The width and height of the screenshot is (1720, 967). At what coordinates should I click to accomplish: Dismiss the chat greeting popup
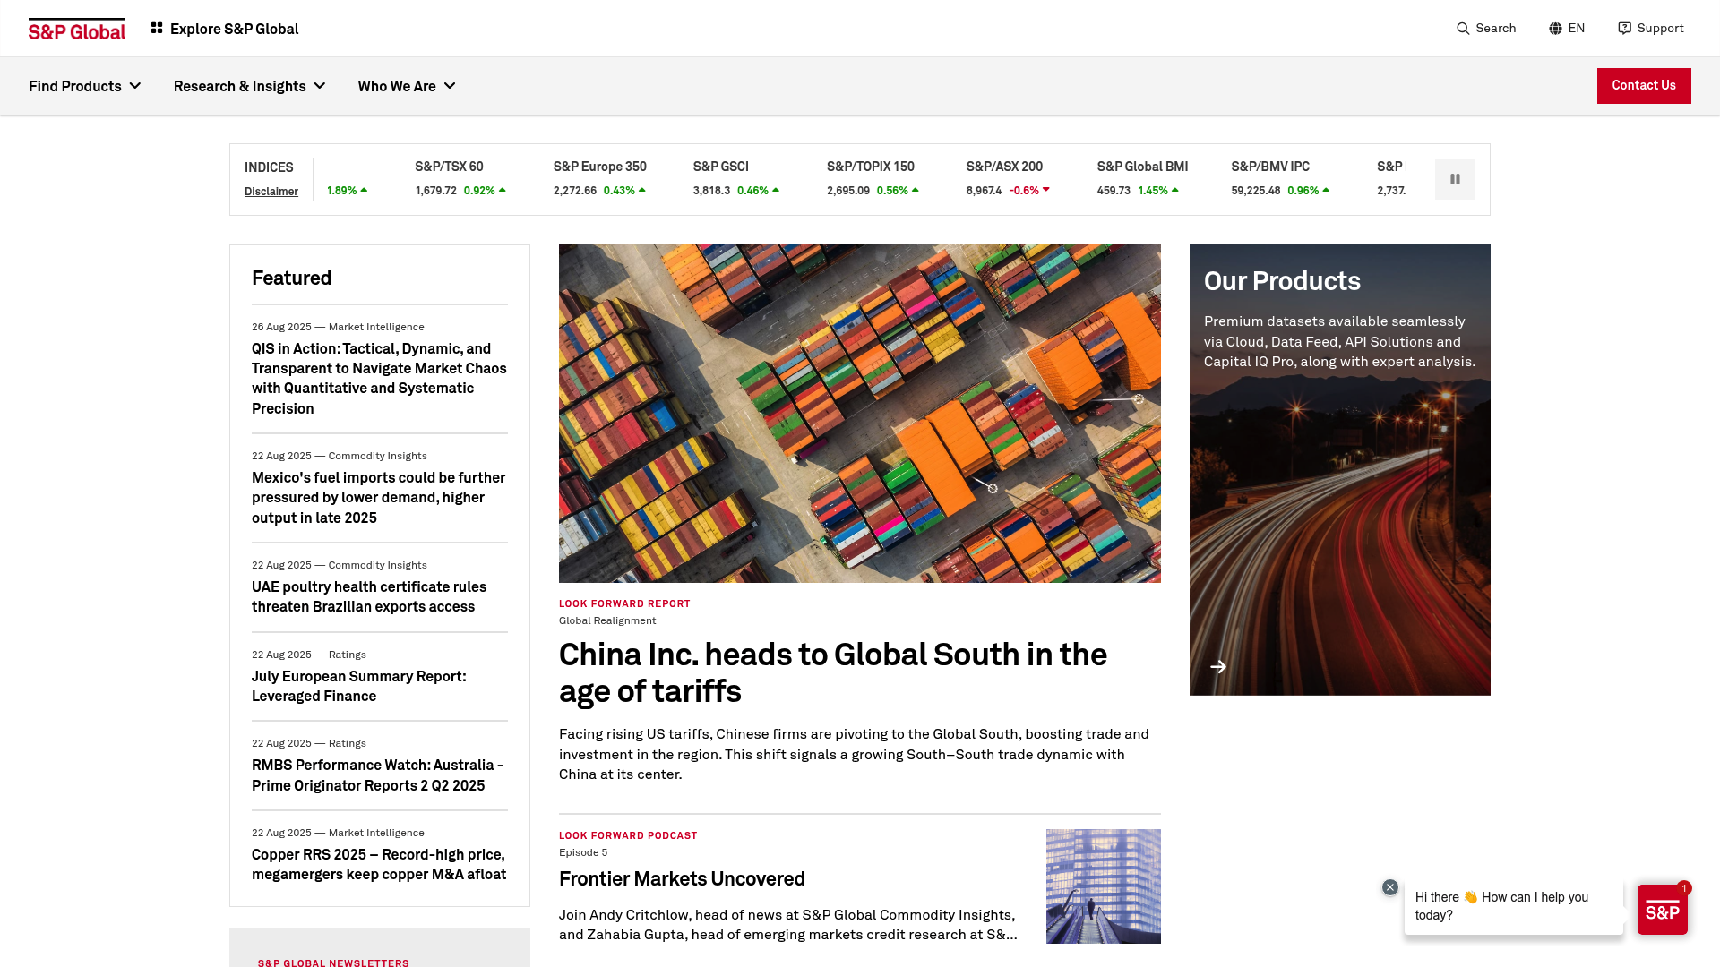tap(1389, 887)
